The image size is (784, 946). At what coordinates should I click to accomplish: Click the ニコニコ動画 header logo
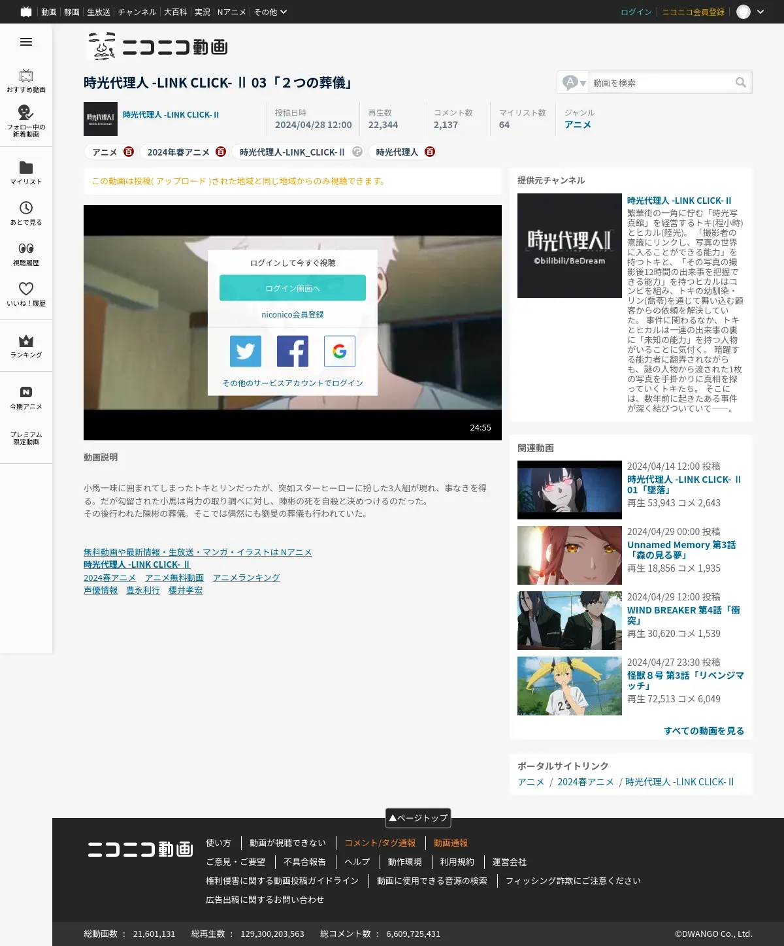coord(157,46)
